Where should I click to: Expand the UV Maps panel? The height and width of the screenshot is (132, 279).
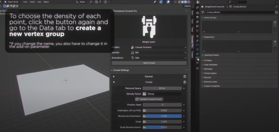click(x=208, y=60)
